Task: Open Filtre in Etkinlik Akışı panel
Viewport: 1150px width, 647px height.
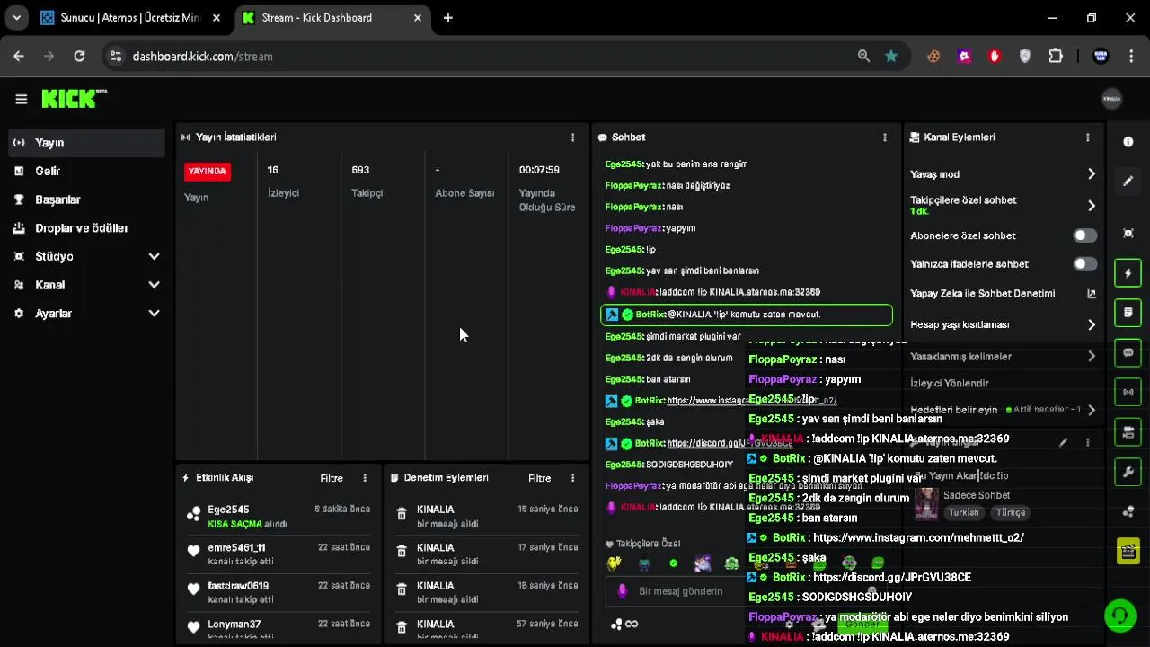Action: [332, 478]
